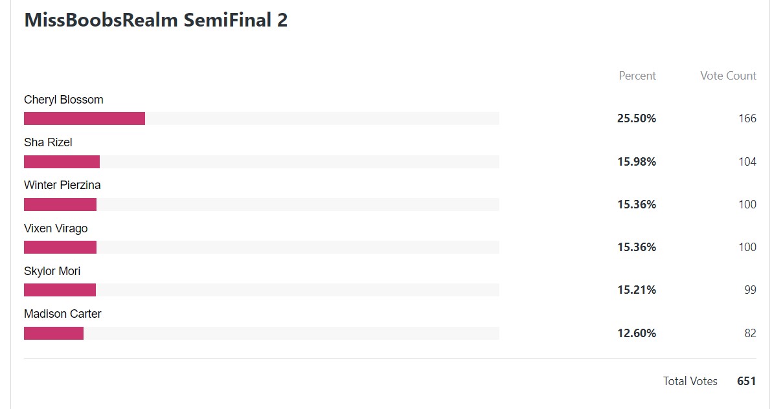
Task: Select the Winter Pierzina name label
Action: click(62, 185)
